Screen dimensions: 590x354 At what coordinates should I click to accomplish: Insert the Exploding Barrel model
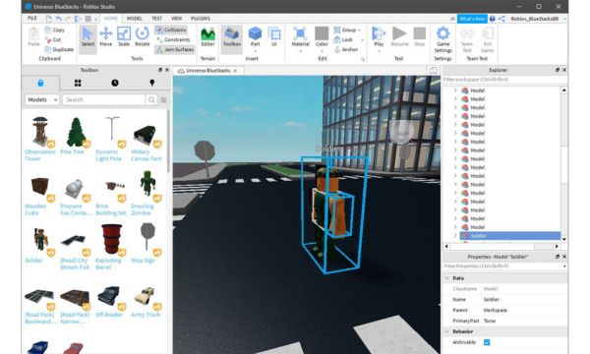pyautogui.click(x=111, y=247)
